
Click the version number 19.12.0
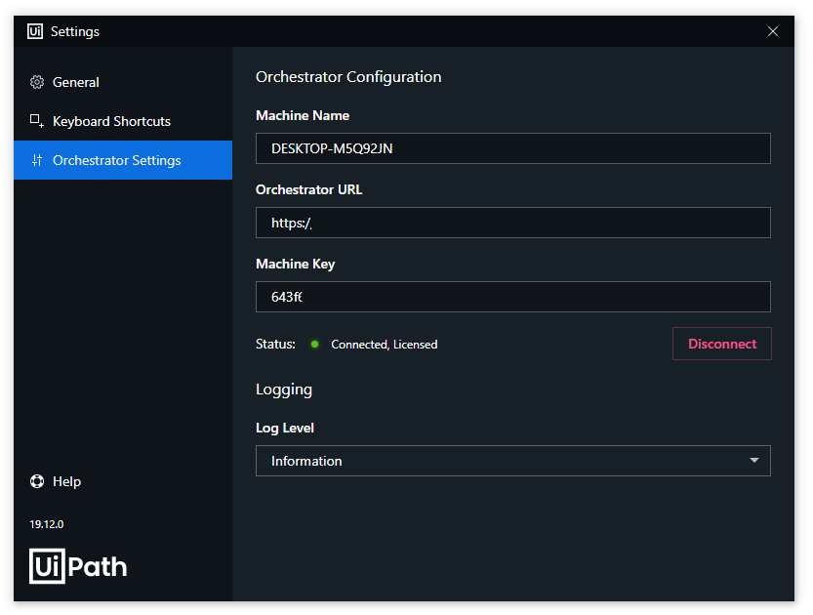47,524
